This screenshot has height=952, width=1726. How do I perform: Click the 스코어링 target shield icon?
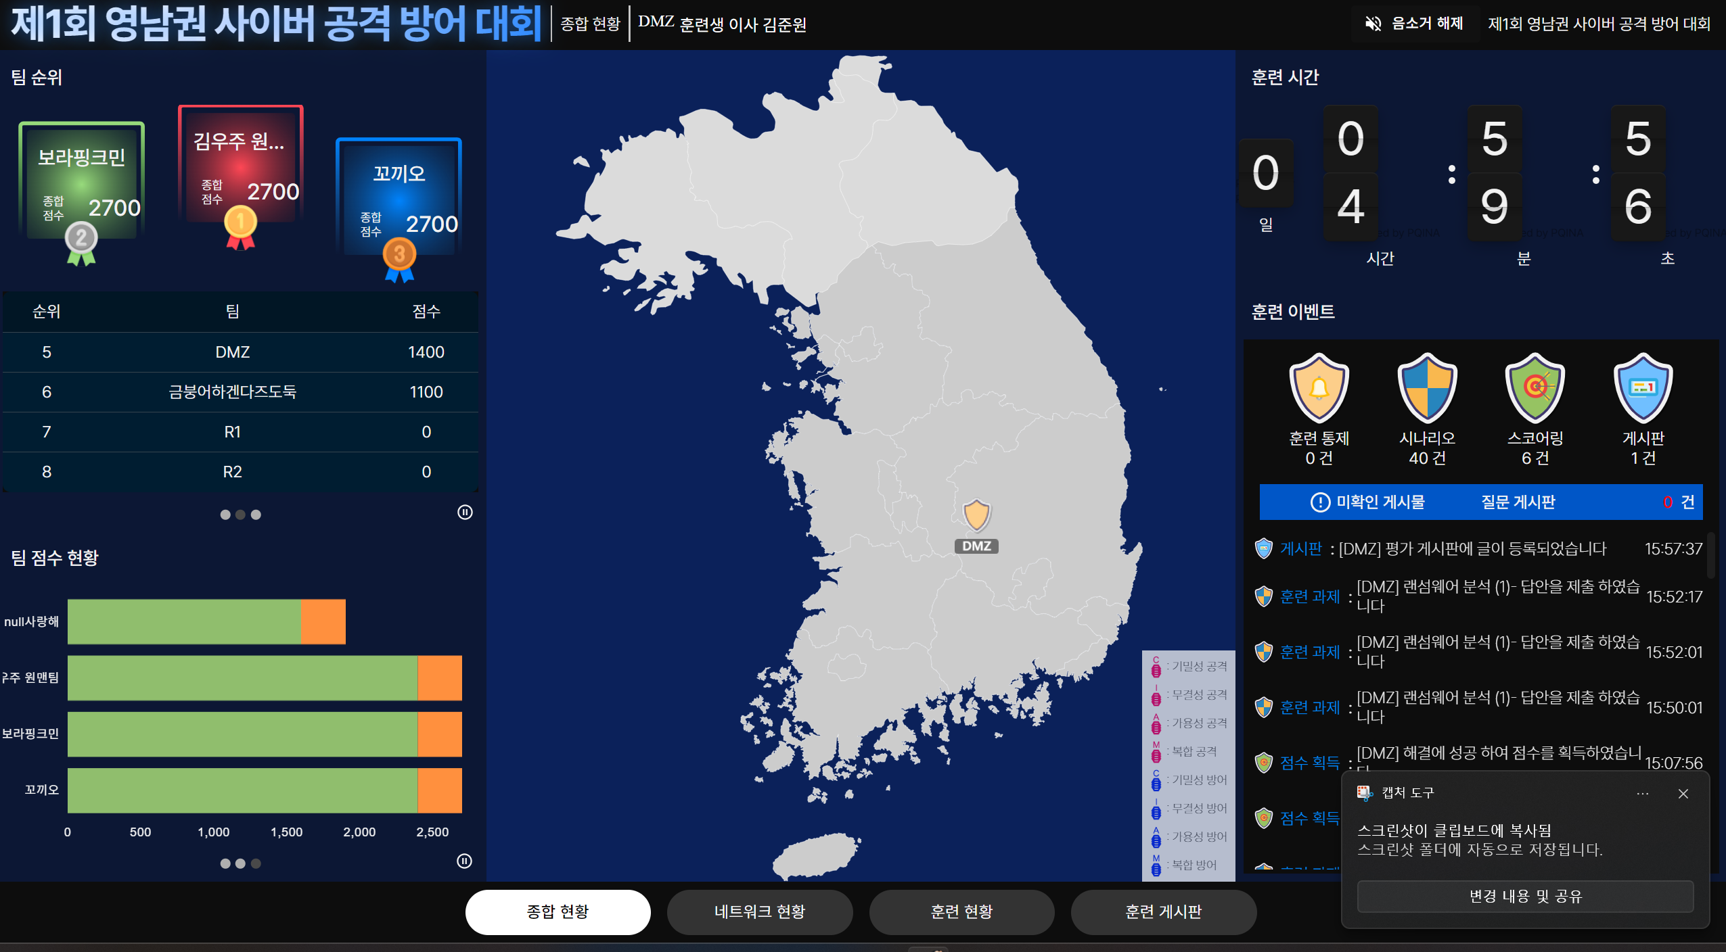[x=1535, y=387]
